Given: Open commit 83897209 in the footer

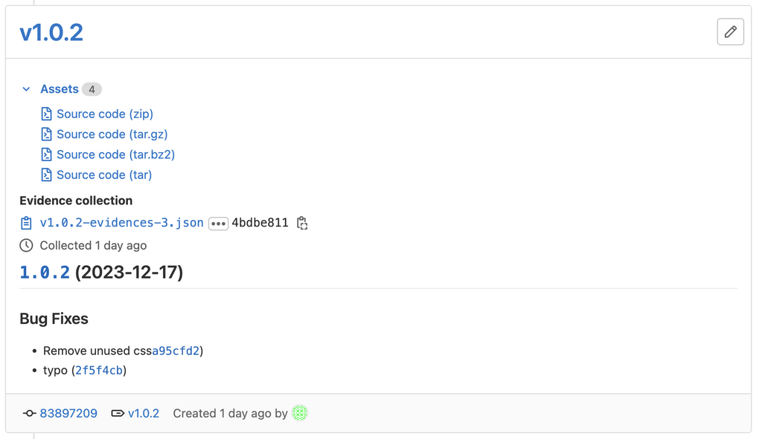Looking at the screenshot, I should (68, 414).
